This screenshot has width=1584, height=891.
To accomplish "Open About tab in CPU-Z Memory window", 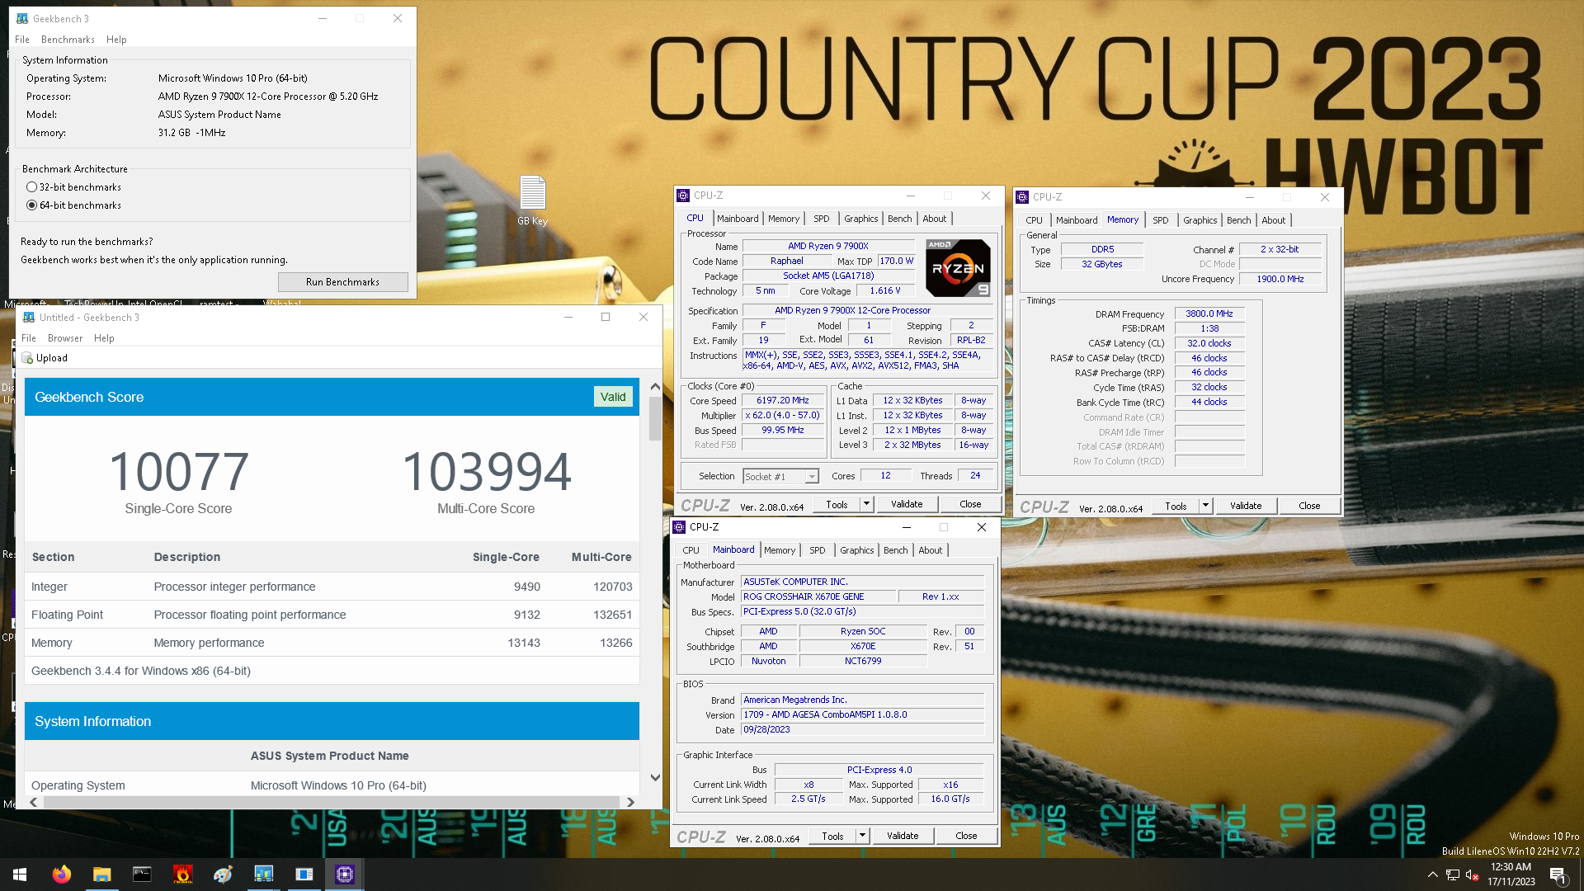I will pyautogui.click(x=1273, y=220).
